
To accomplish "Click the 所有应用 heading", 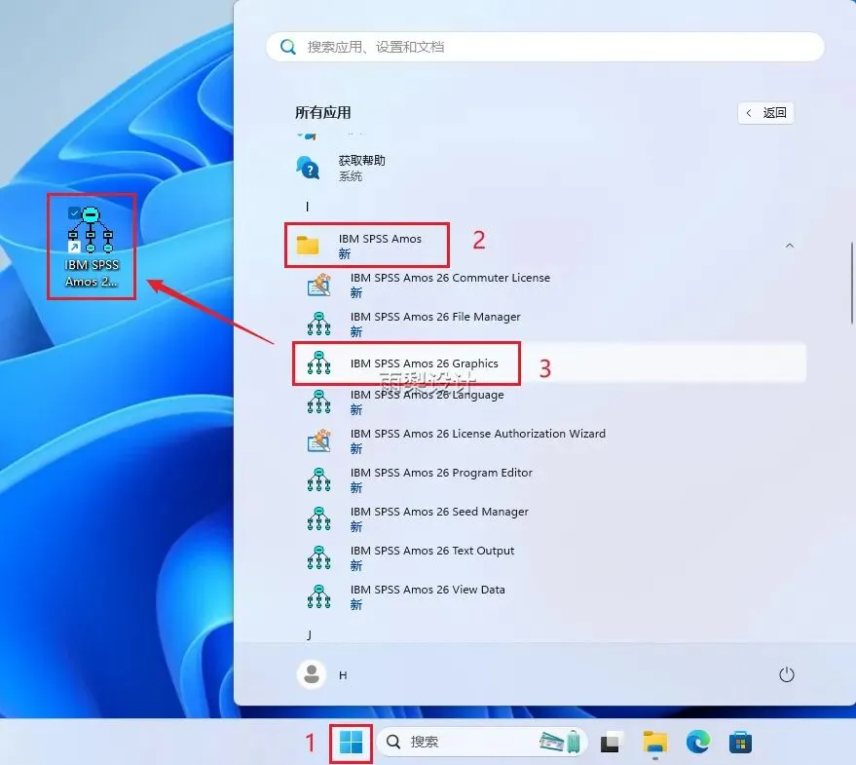I will coord(323,113).
